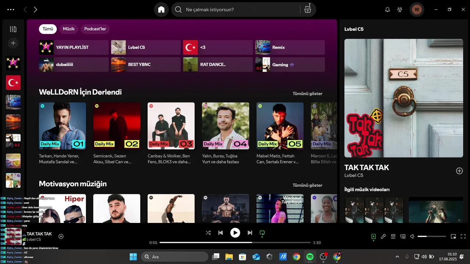
Task: Show all in Motivasyon müziğin
Action: coord(307,185)
